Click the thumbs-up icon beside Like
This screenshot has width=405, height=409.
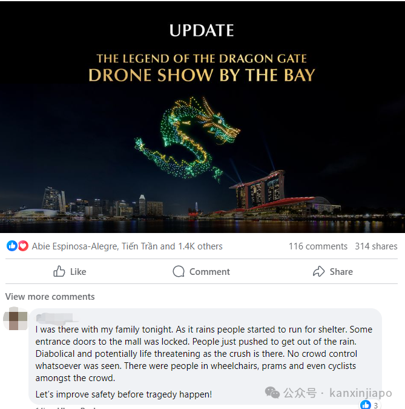point(59,271)
